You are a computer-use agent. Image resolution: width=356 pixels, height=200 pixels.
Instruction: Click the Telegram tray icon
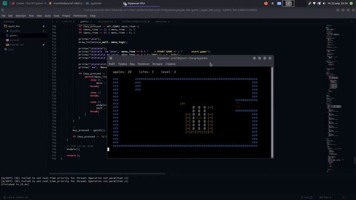(319, 3)
